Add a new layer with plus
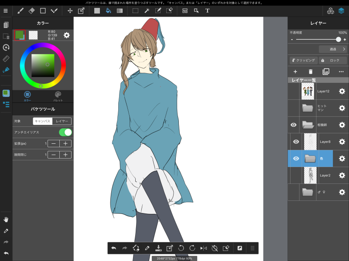349x261 pixels. (295, 71)
